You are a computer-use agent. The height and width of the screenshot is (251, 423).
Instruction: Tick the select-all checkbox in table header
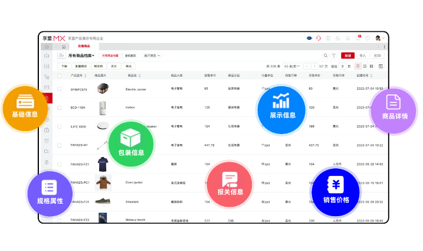tap(60, 76)
